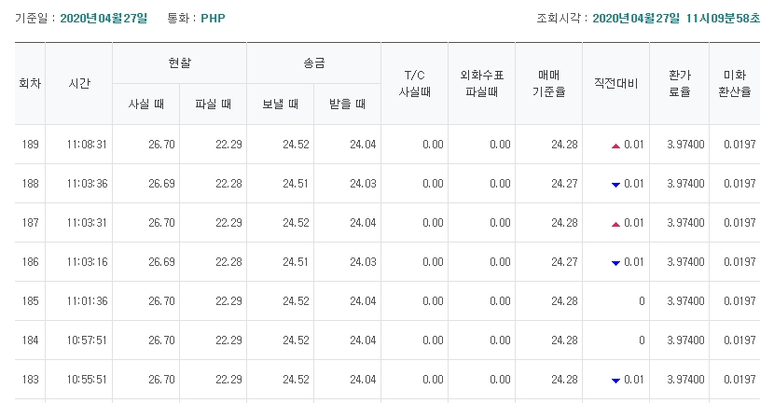Click the blue down arrow in row 183
The height and width of the screenshot is (403, 774).
615,381
